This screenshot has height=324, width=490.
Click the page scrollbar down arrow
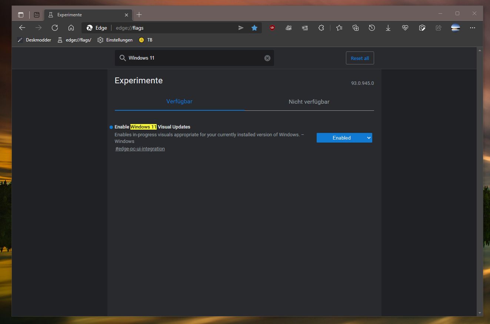point(480,313)
